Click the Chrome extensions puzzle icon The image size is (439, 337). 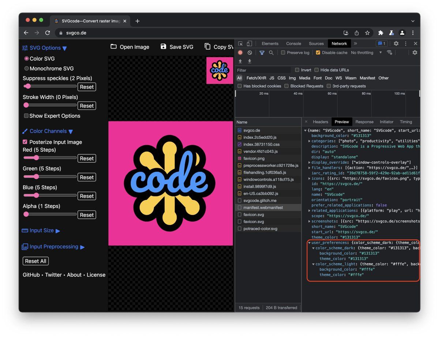pos(380,33)
